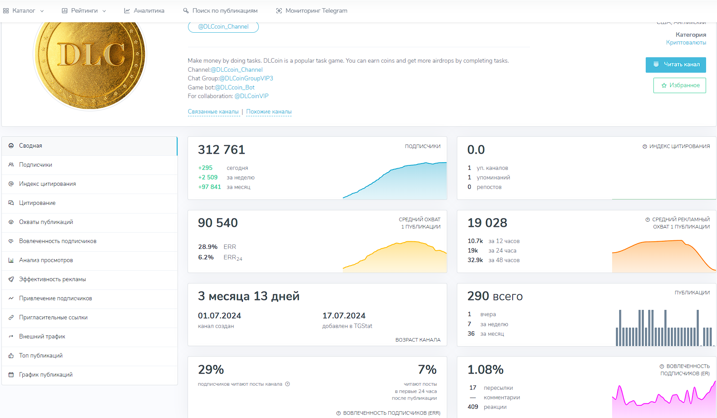The height and width of the screenshot is (418, 717).
Task: Open the Криптовалюты category link
Action: [x=686, y=43]
